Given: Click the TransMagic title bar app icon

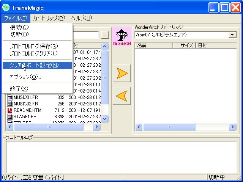Looking at the screenshot, I should 6,8.
